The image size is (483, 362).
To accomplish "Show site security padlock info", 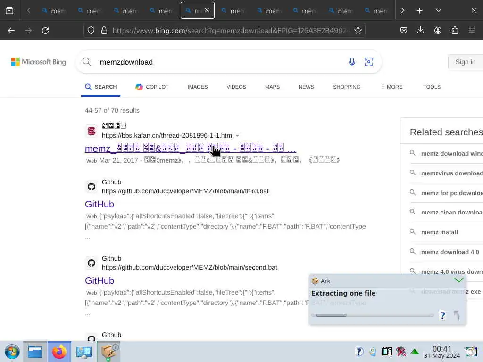I will (x=104, y=31).
